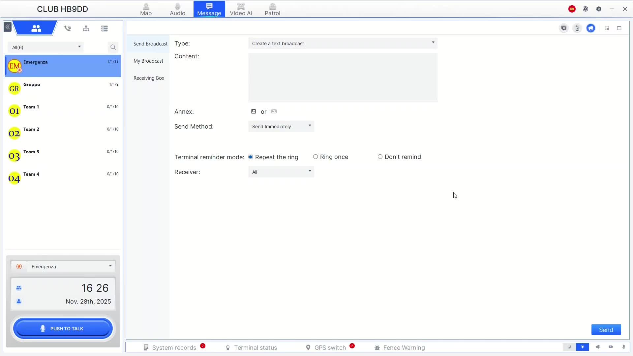Toggle the camera in status bar

pyautogui.click(x=611, y=347)
